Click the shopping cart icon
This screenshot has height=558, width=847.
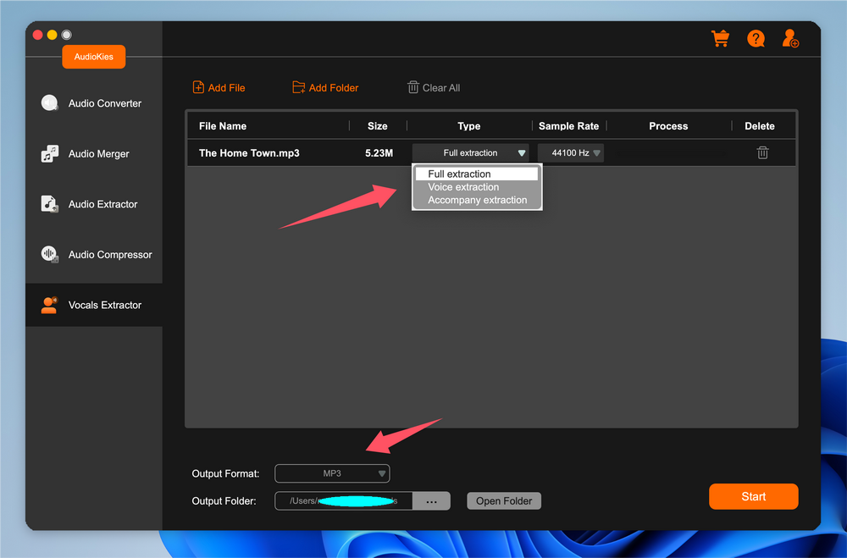coord(720,39)
